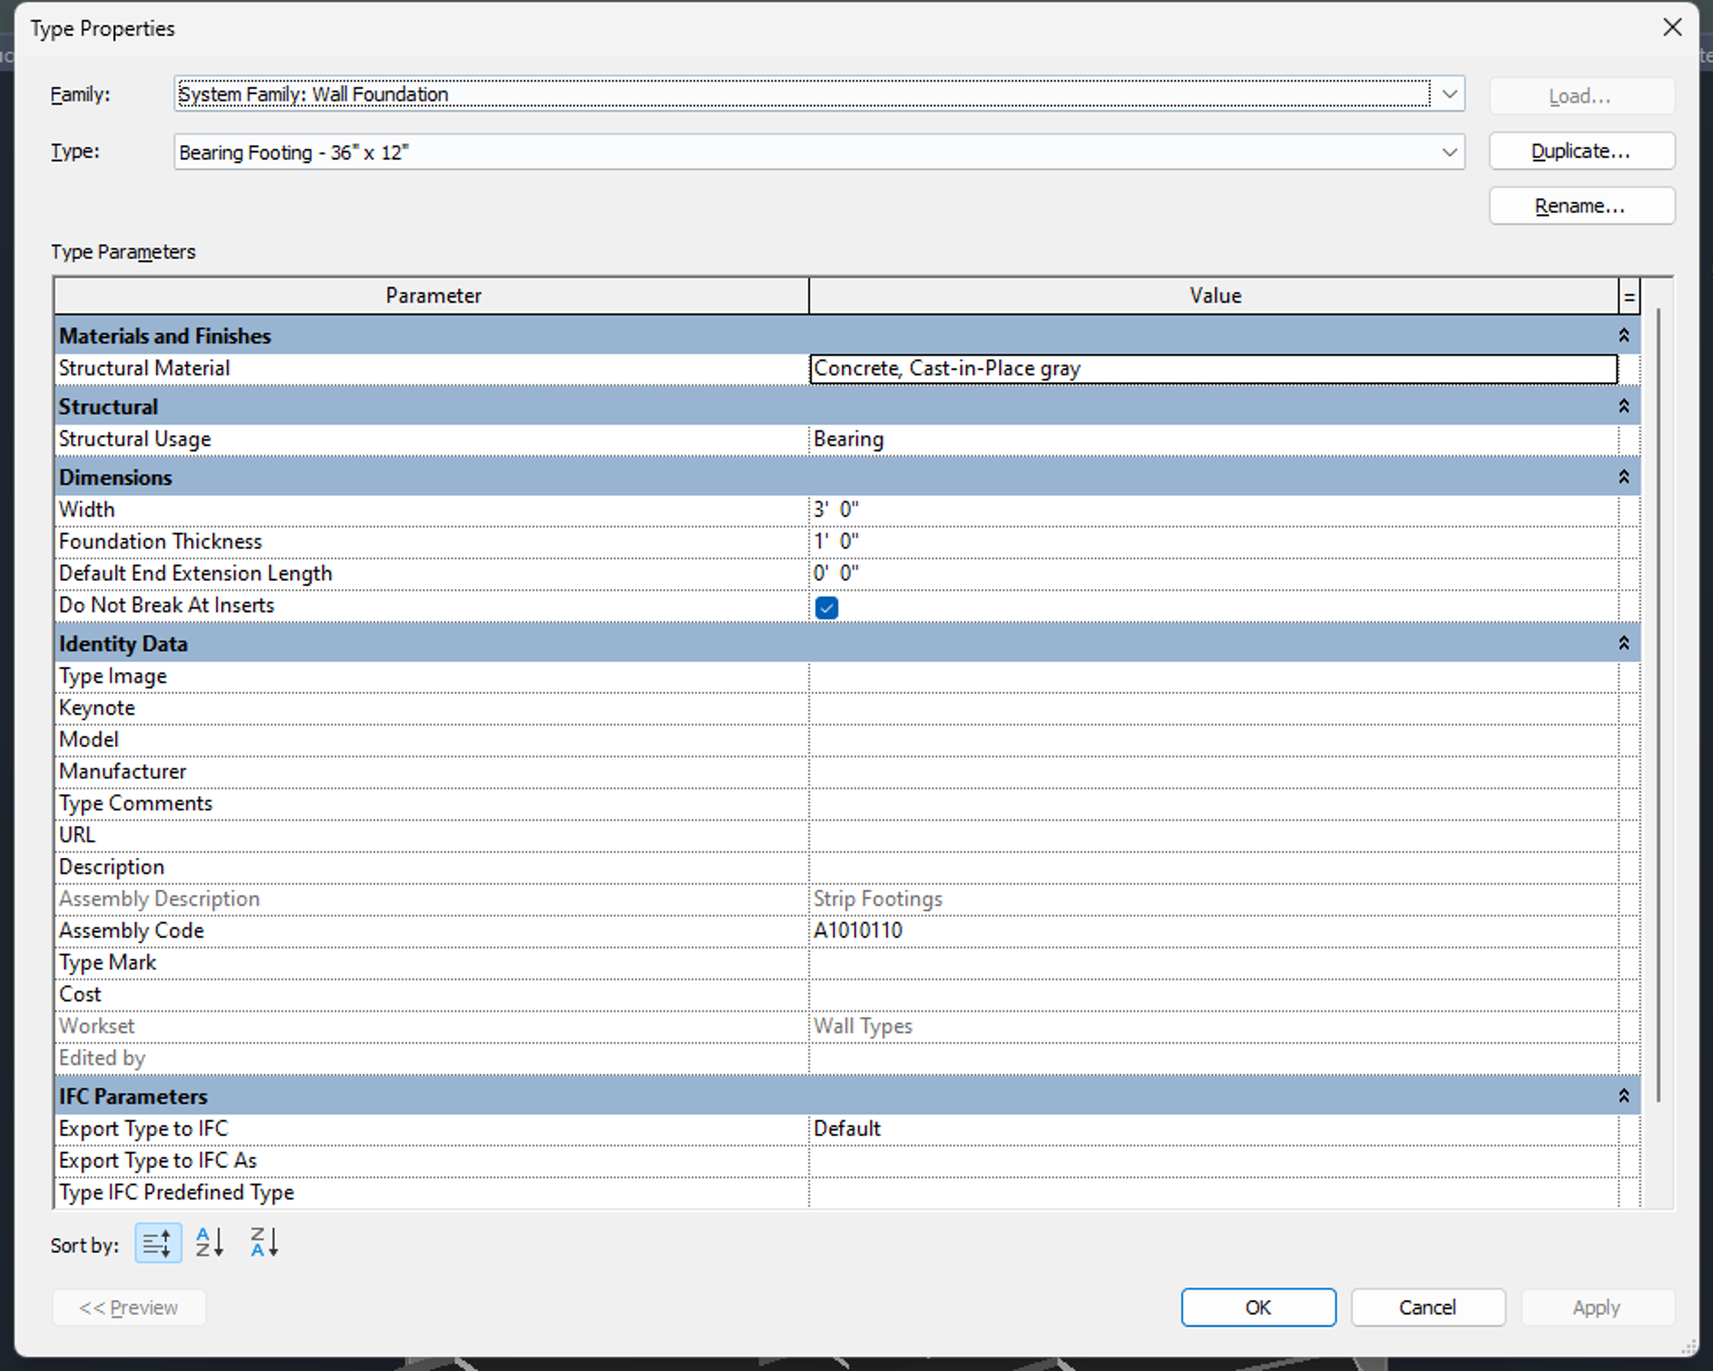Image resolution: width=1713 pixels, height=1371 pixels.
Task: Click the Type Comments value cell
Action: pos(1213,804)
